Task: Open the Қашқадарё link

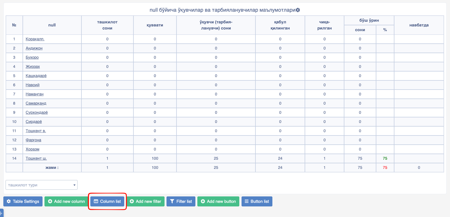Action: coord(36,76)
